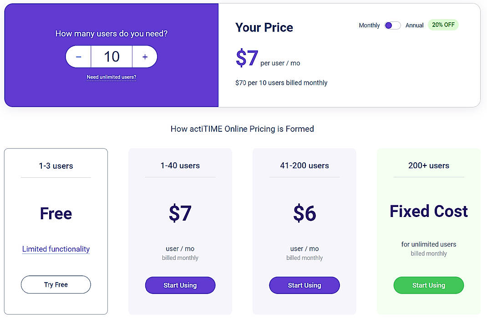Start Using the 1-40 users plan
Viewport: 487px width, 320px height.
point(180,285)
